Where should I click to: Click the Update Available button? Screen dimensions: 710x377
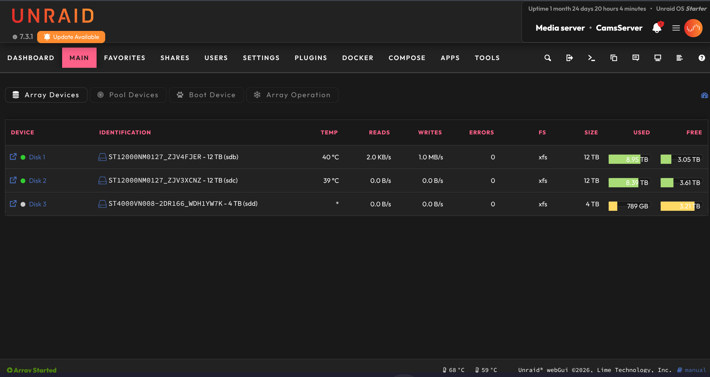[71, 37]
